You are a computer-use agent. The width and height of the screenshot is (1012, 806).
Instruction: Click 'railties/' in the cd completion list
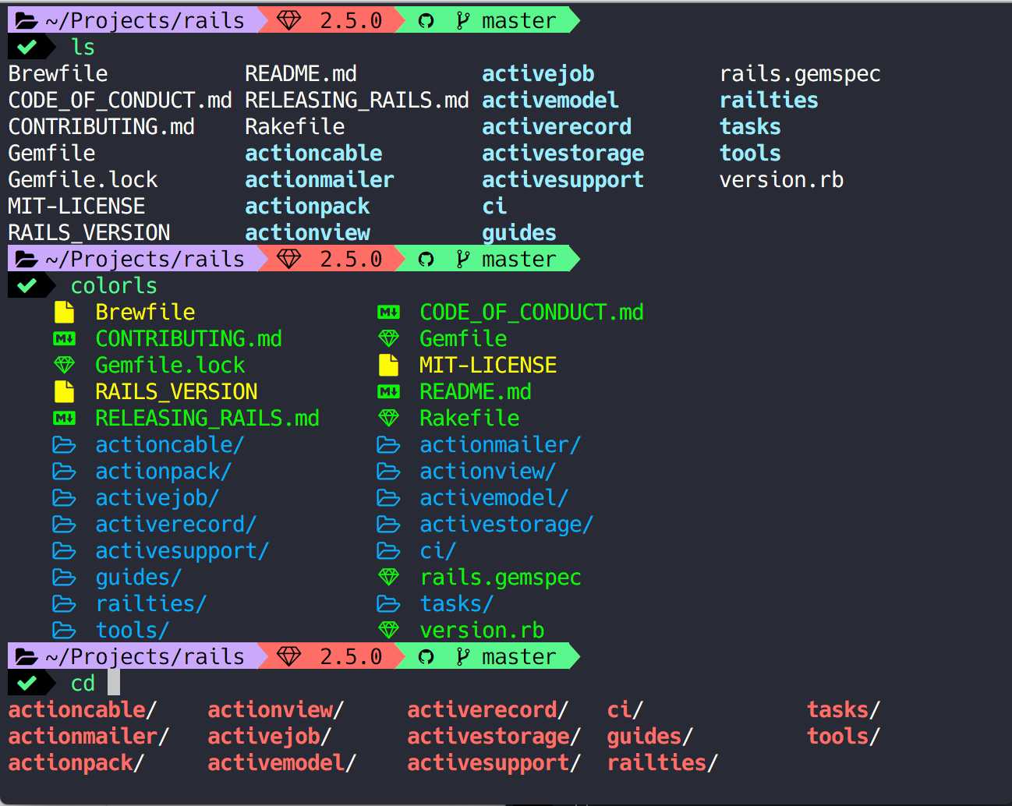(663, 763)
